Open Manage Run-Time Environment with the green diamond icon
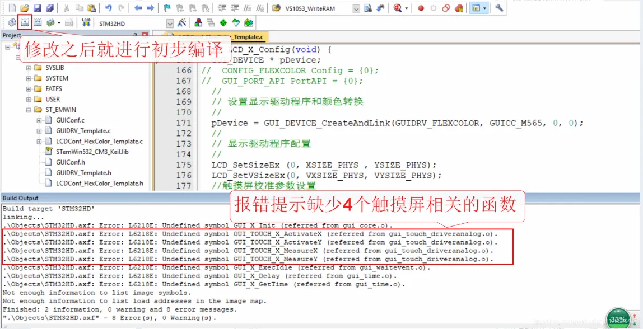Viewport: 643px width, 329px height. point(223,22)
